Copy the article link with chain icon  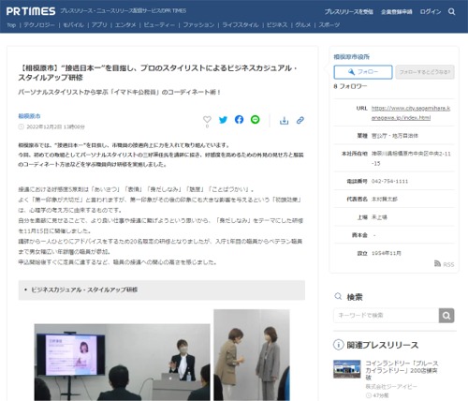[x=300, y=120]
